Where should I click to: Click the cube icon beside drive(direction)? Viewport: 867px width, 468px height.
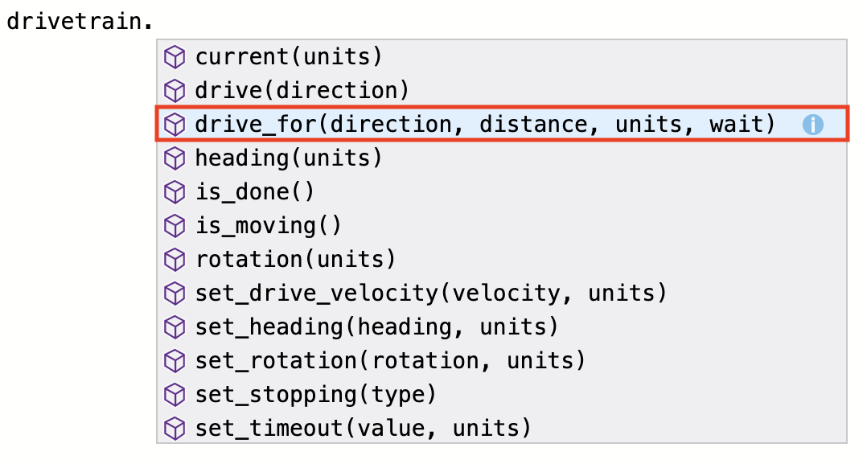[175, 90]
